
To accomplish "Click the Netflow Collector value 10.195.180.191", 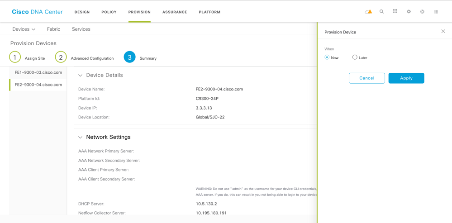I will 211,213.
